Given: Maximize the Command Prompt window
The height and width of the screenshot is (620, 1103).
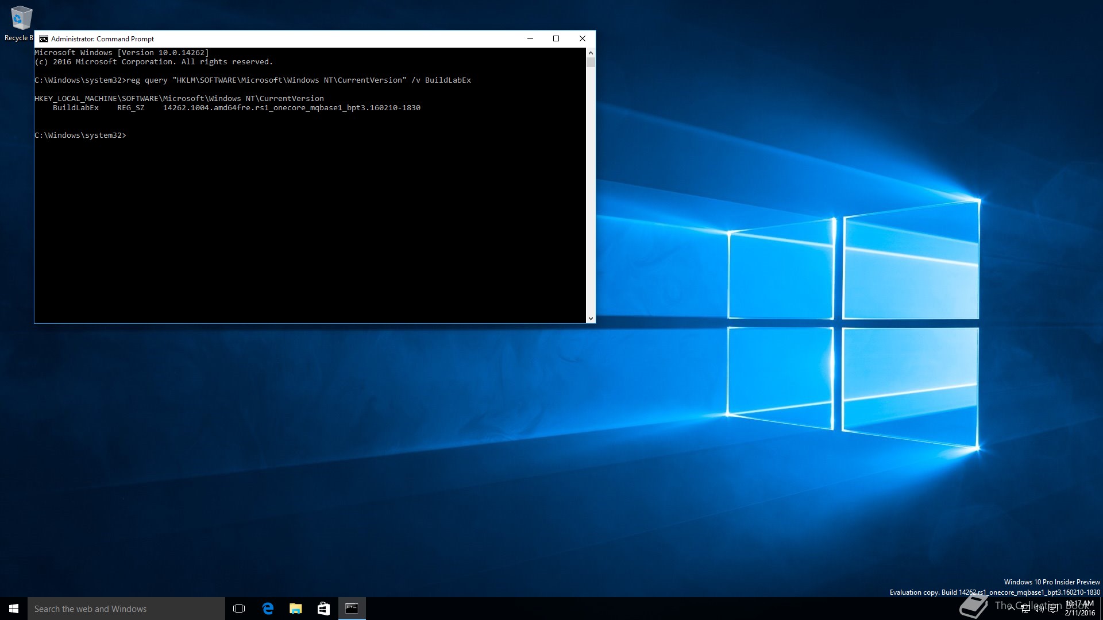Looking at the screenshot, I should (x=556, y=39).
